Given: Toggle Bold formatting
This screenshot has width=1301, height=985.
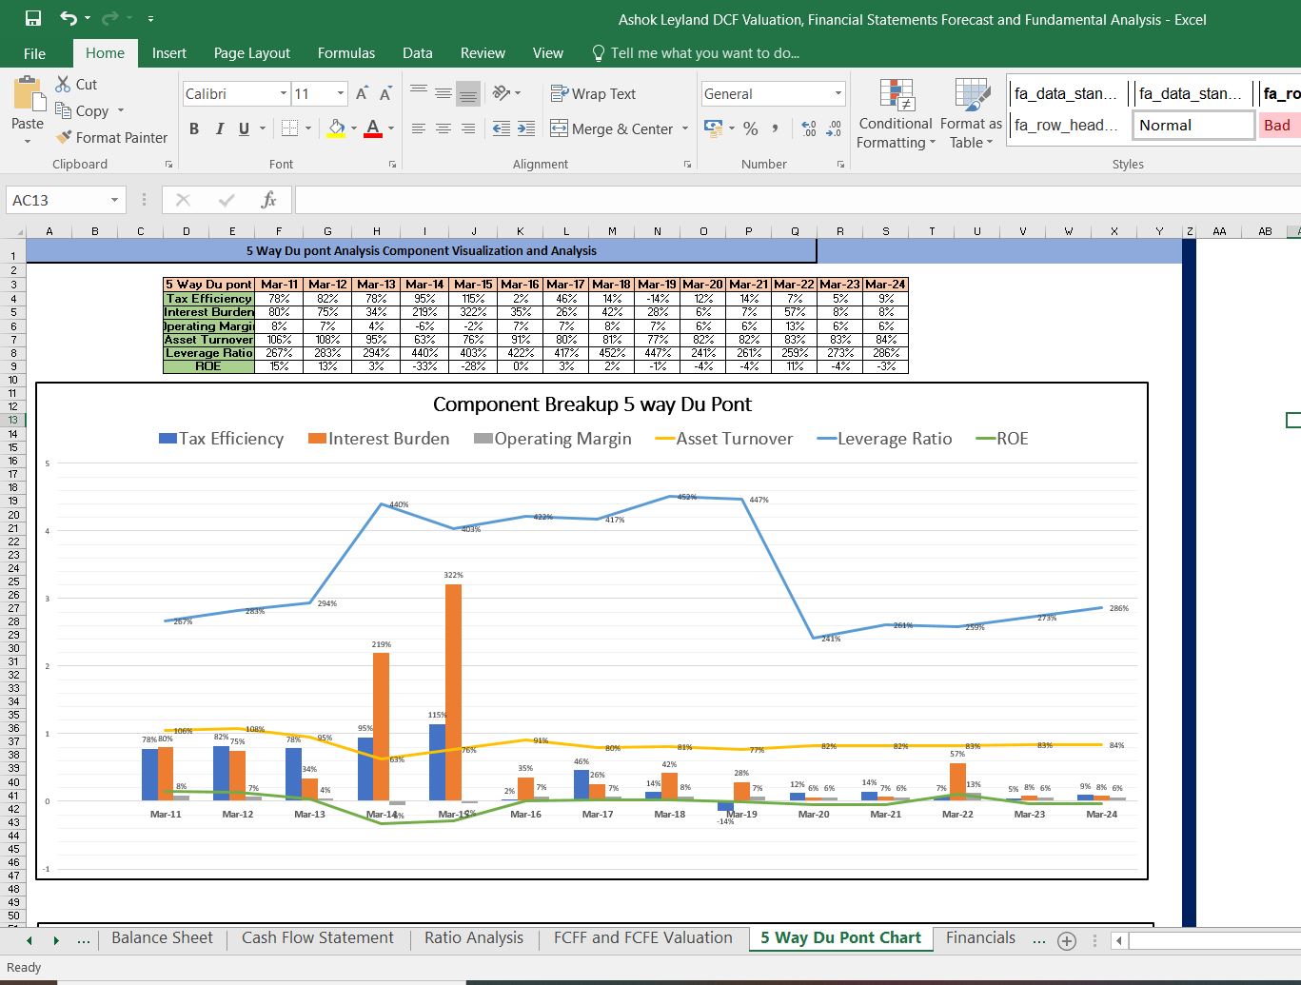Looking at the screenshot, I should point(194,128).
